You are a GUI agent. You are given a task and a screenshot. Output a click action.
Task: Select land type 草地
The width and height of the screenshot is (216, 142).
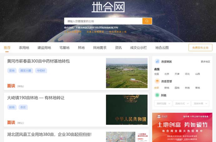(198, 88)
